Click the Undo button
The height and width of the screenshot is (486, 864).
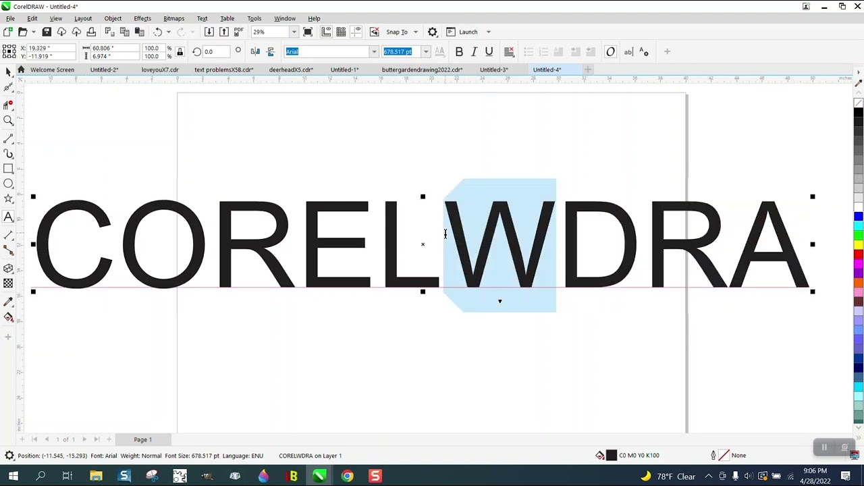point(157,32)
